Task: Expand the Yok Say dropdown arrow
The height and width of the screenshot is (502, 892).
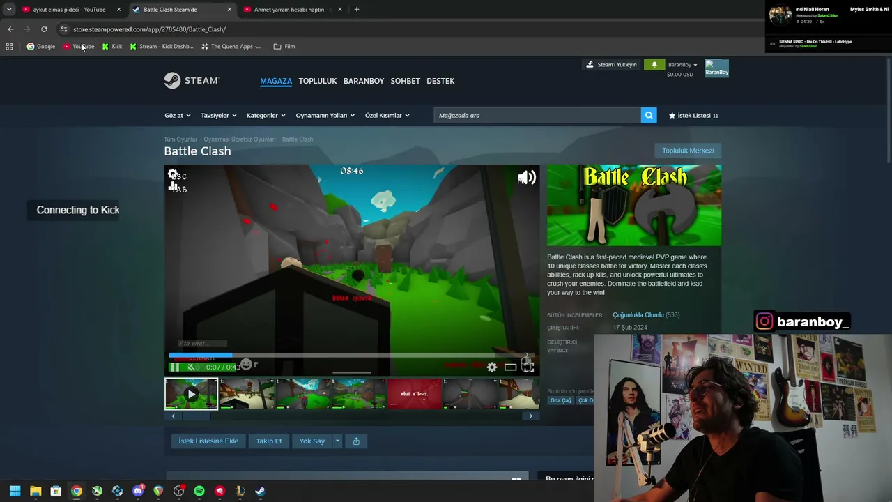Action: [x=337, y=441]
